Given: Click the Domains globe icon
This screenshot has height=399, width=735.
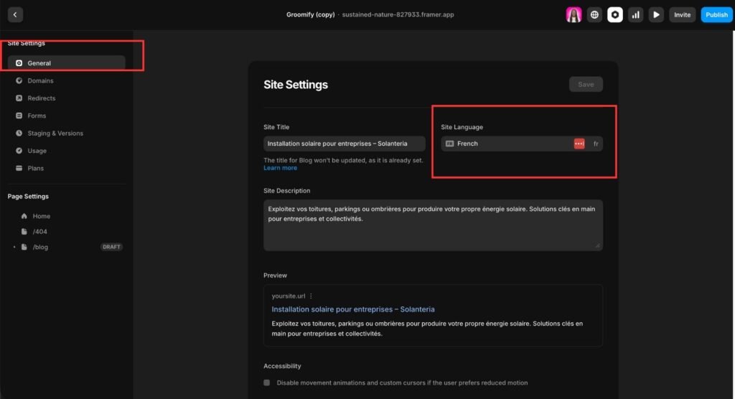Looking at the screenshot, I should click(19, 80).
